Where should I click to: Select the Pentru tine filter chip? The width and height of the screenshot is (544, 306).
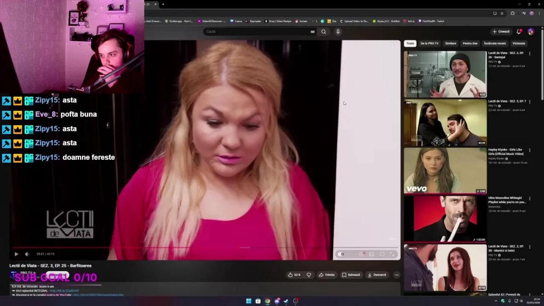point(470,43)
